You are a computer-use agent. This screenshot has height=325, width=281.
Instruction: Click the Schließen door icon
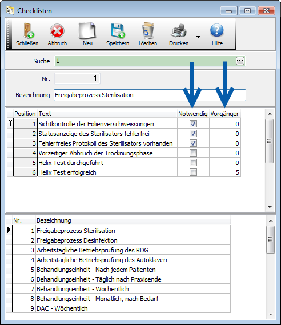[28, 31]
